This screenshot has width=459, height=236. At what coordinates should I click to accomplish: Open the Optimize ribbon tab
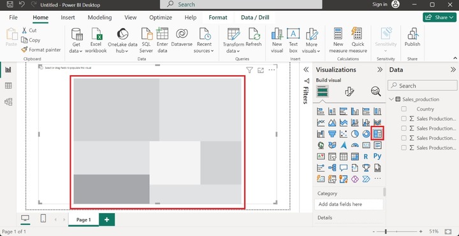161,18
